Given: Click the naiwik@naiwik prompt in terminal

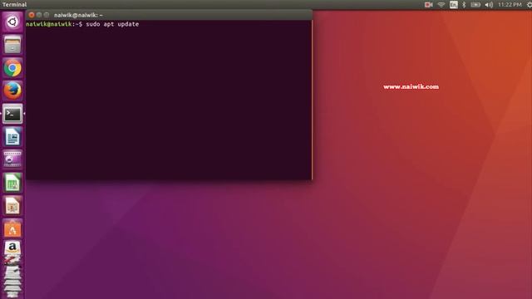Looking at the screenshot, I should (x=49, y=24).
